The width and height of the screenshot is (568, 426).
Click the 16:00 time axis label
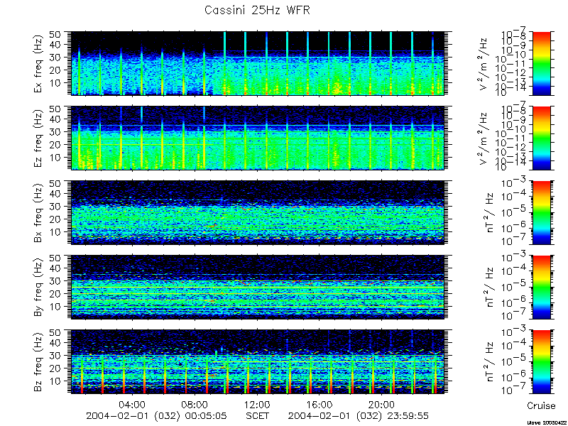[319, 404]
